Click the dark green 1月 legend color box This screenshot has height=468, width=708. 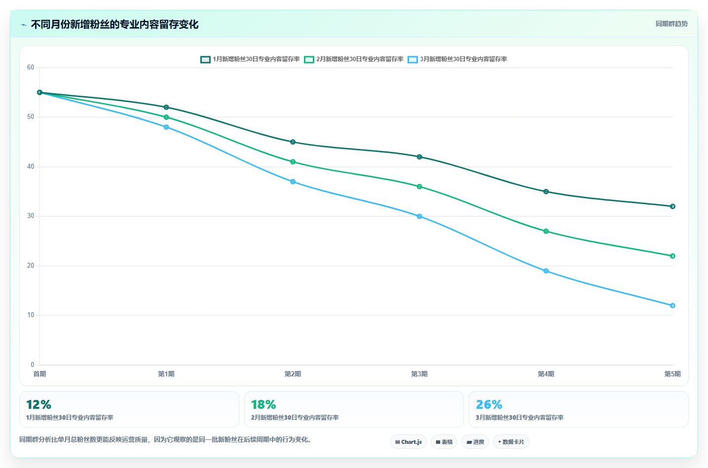click(205, 60)
